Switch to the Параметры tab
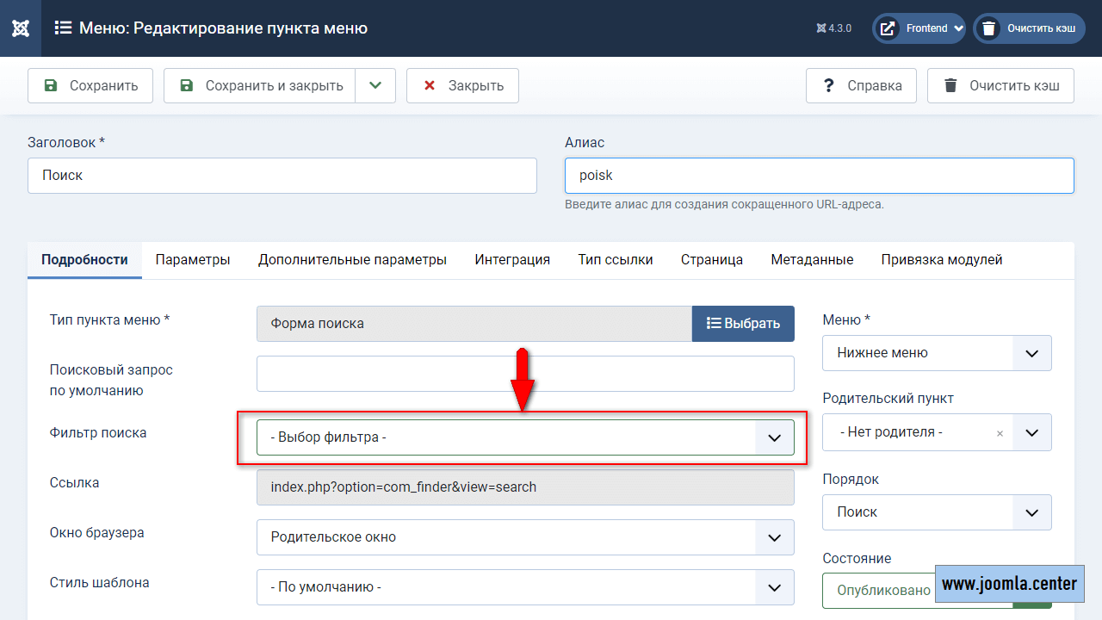Viewport: 1102px width, 620px height. point(193,260)
